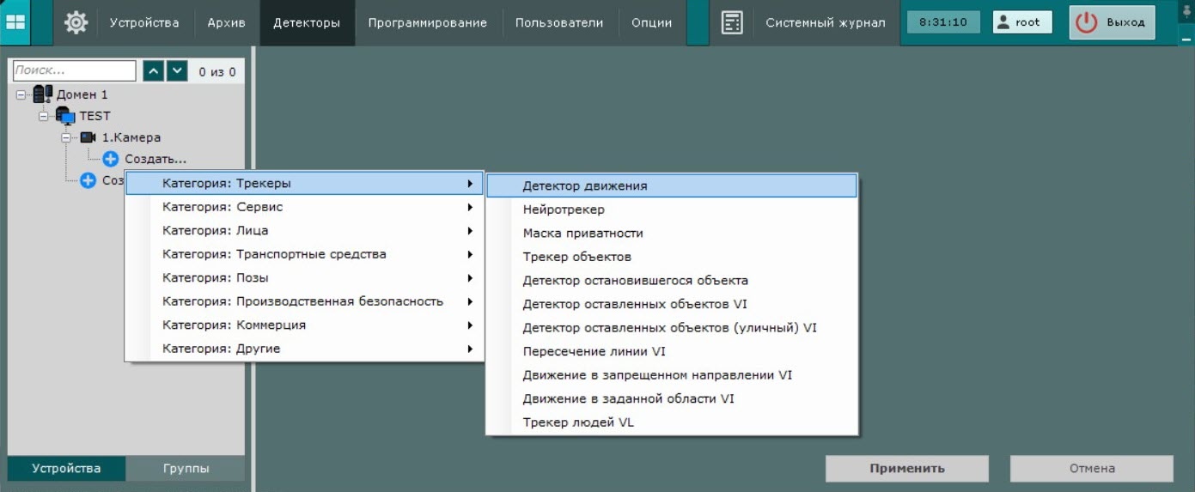Screen dimensions: 1195x492
Task: Collapse the TEST tree node
Action: coord(44,116)
